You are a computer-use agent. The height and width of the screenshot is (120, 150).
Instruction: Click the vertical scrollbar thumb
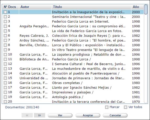tap(146, 9)
